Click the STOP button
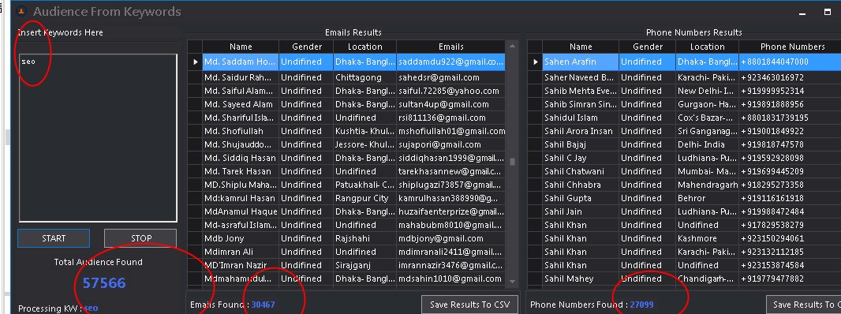Viewport: 841px width, 314px height. [x=140, y=238]
